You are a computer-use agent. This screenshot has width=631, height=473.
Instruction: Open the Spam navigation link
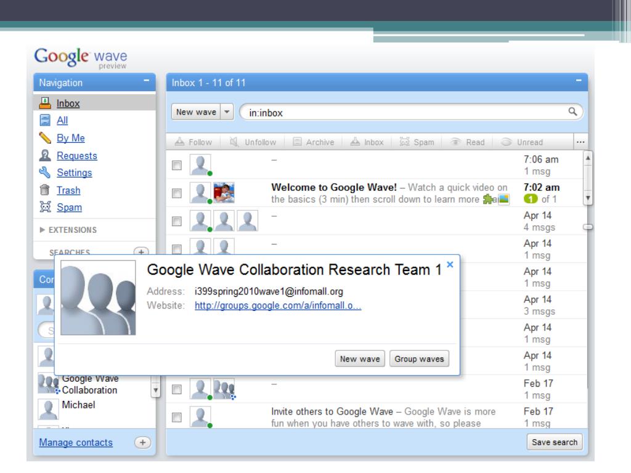point(69,207)
